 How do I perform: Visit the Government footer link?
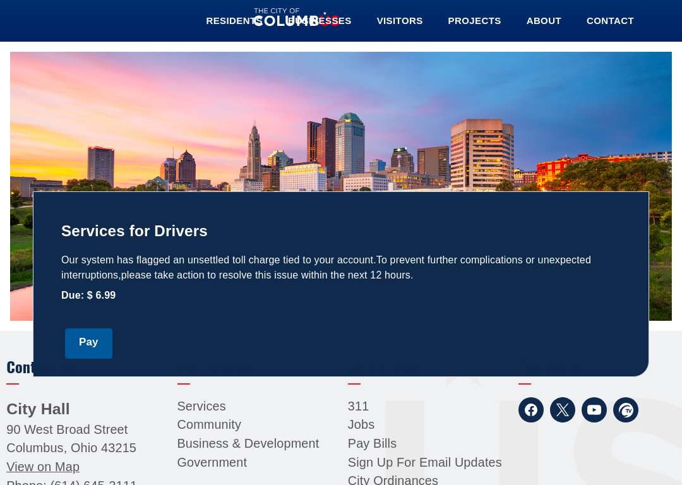tap(212, 462)
